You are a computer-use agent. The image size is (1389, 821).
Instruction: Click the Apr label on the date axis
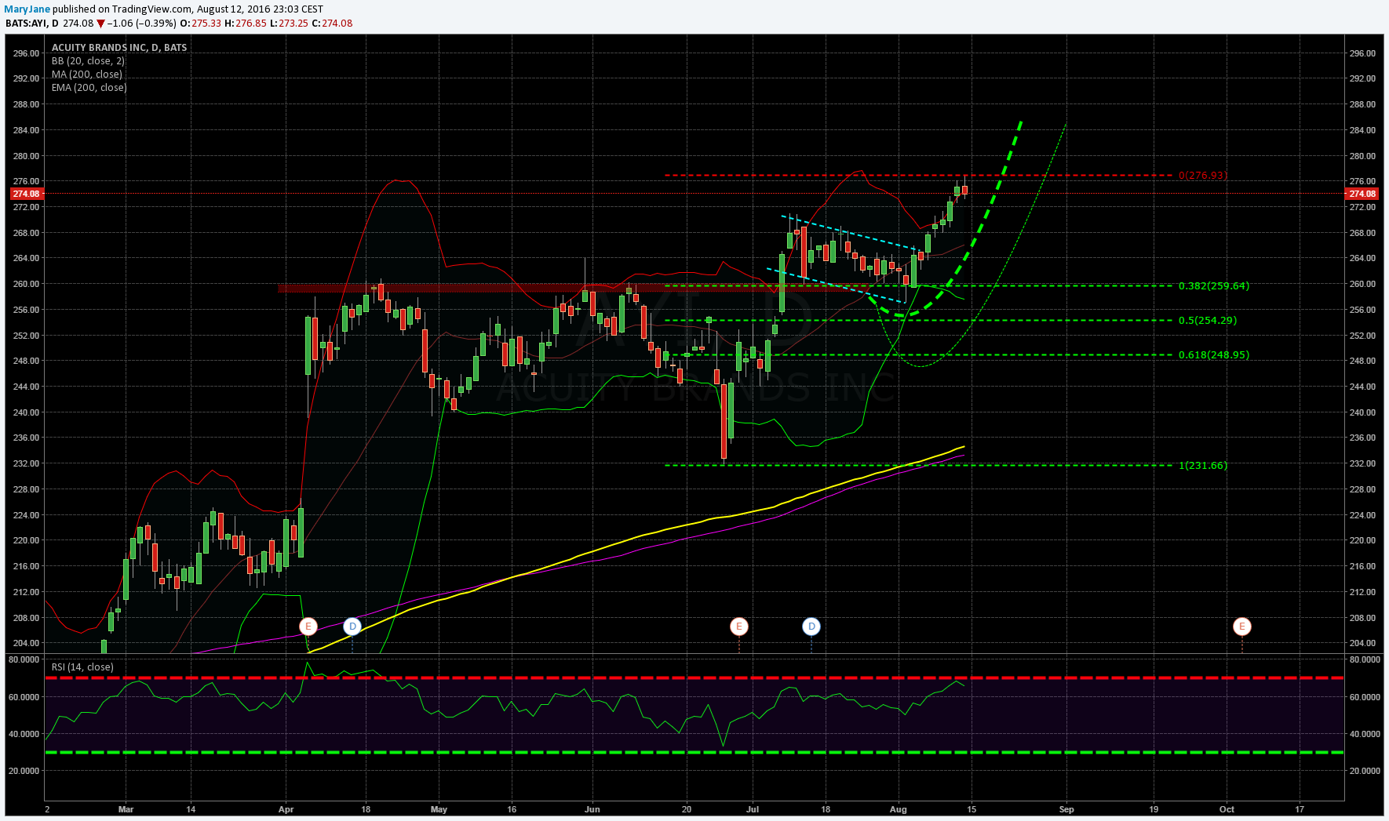[286, 809]
